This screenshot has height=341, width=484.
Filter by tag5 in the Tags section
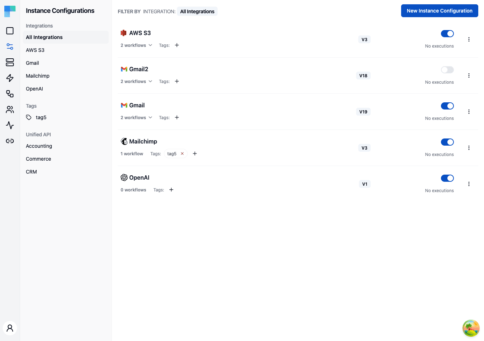tap(66, 117)
